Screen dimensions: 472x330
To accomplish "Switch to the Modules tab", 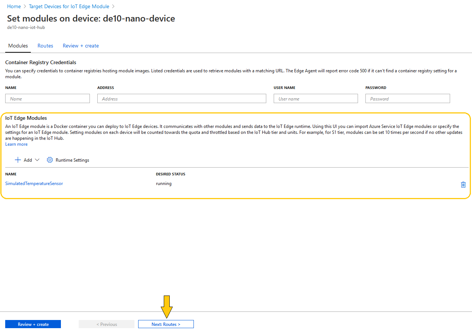I will 18,46.
